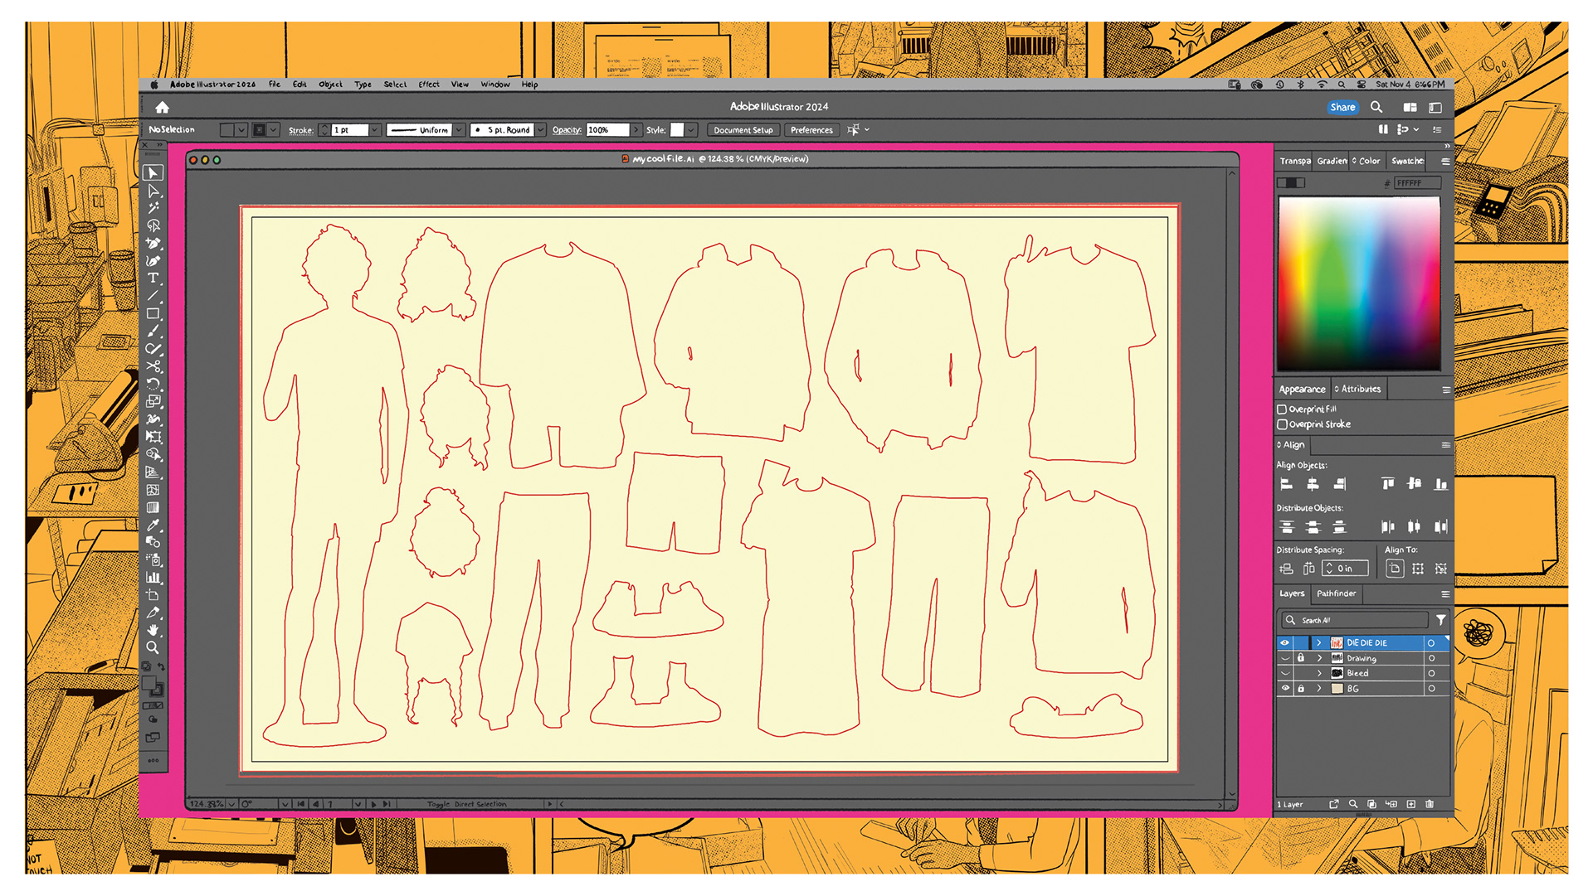Viewport: 1593px width, 896px height.
Task: Open the Effect menu
Action: pos(429,85)
